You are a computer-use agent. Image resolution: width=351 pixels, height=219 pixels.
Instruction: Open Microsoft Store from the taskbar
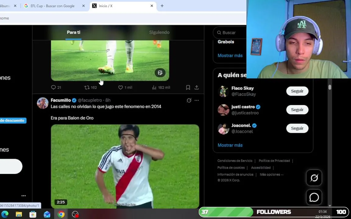pos(33,214)
